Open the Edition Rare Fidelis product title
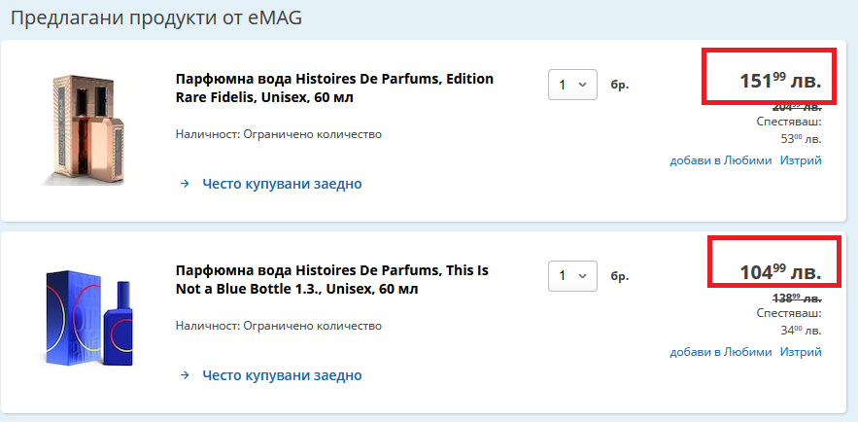 pos(334,88)
